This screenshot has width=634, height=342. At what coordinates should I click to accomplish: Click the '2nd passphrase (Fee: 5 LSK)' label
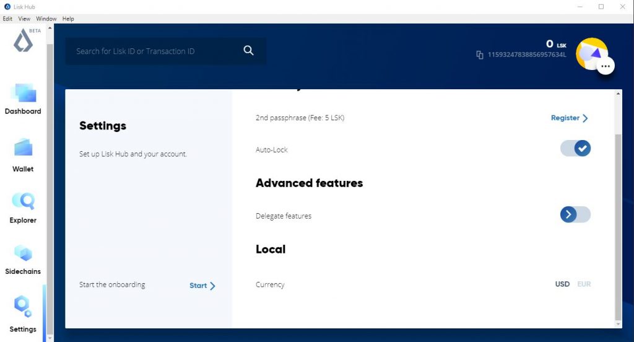click(300, 118)
